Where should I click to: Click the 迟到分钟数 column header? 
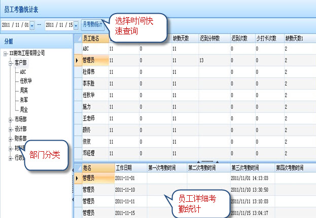(213, 38)
